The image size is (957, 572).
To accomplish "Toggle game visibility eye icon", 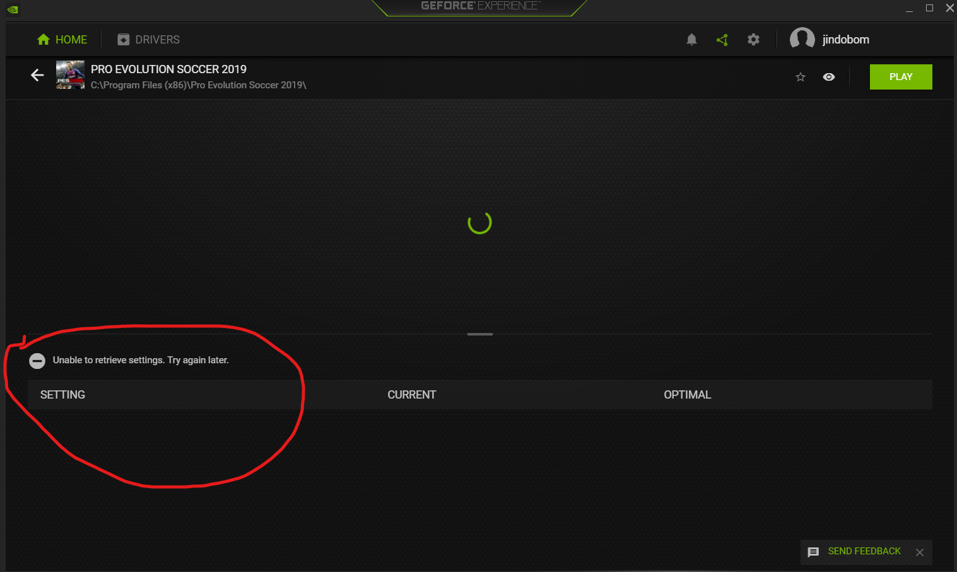I will point(829,77).
